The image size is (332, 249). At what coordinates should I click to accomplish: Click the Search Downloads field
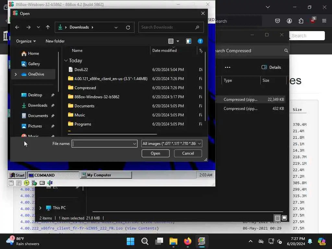pyautogui.click(x=171, y=27)
